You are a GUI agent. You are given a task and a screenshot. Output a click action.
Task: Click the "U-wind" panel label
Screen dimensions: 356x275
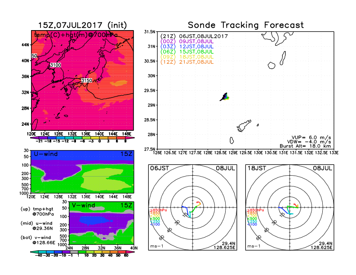(46, 154)
